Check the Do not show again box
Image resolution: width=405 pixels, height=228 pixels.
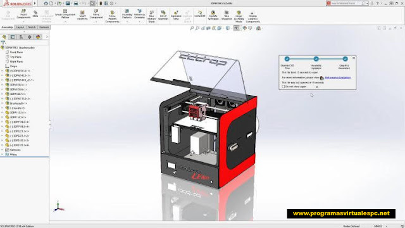[283, 87]
